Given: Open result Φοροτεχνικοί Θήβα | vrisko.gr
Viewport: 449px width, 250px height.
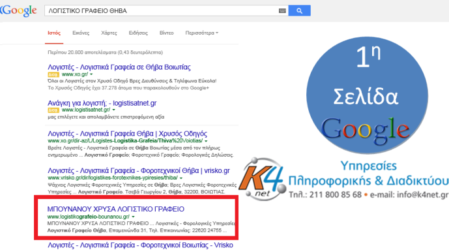Looking at the screenshot, I should point(139,170).
